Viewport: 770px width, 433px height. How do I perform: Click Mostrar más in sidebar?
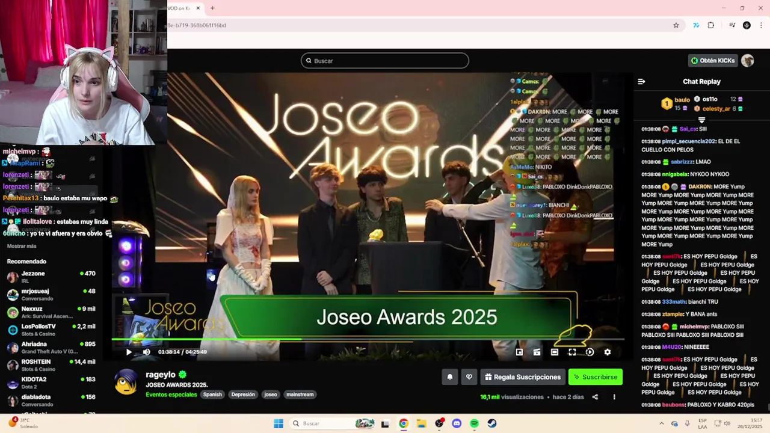pyautogui.click(x=22, y=247)
